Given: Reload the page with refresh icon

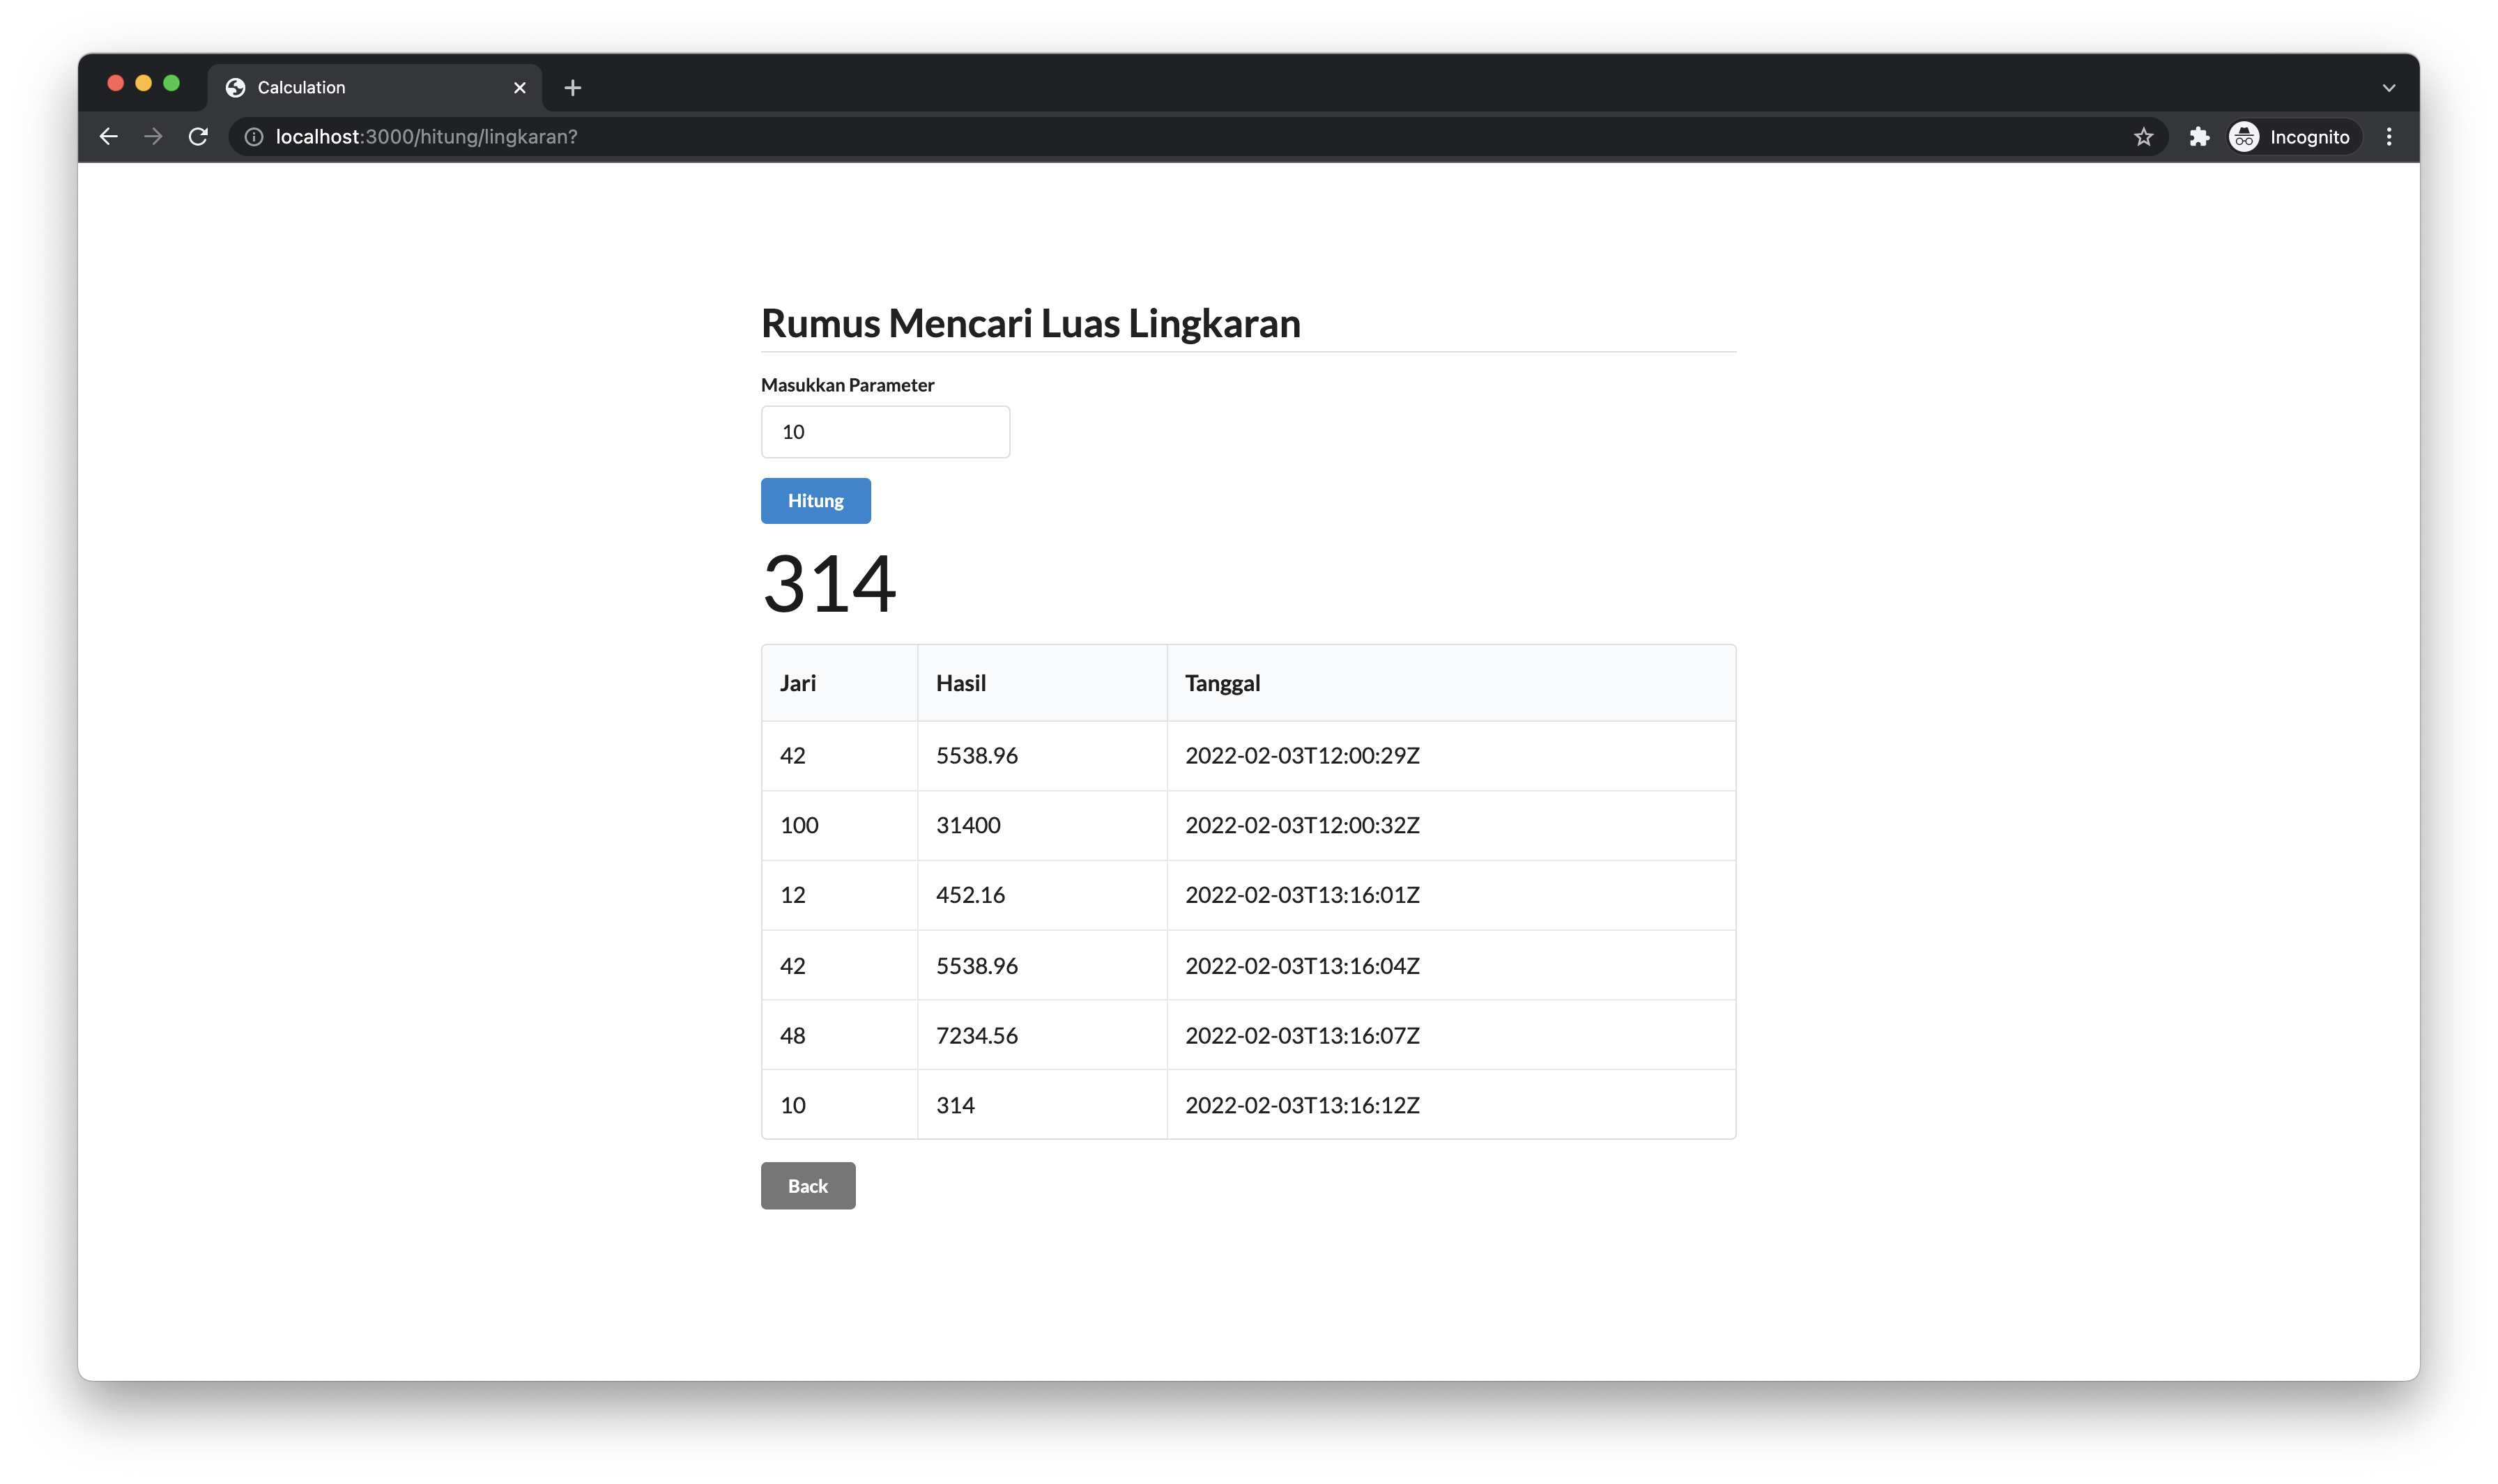Looking at the screenshot, I should [x=198, y=137].
